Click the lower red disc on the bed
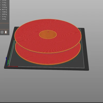The image size is (103, 103). coord(48,58)
